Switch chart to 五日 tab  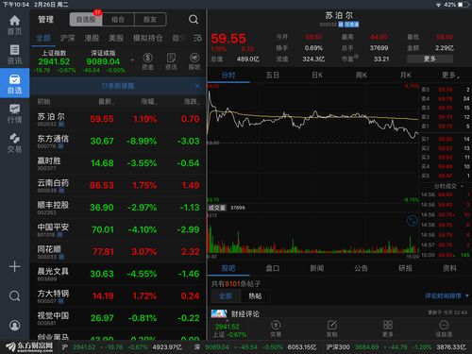point(273,76)
